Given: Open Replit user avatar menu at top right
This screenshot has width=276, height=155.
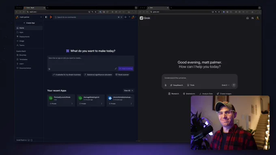Looking at the screenshot, I should pyautogui.click(x=133, y=17).
